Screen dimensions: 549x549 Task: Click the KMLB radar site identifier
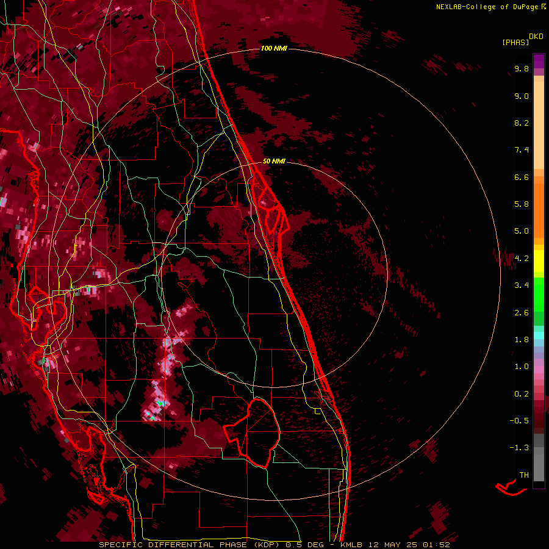point(351,545)
